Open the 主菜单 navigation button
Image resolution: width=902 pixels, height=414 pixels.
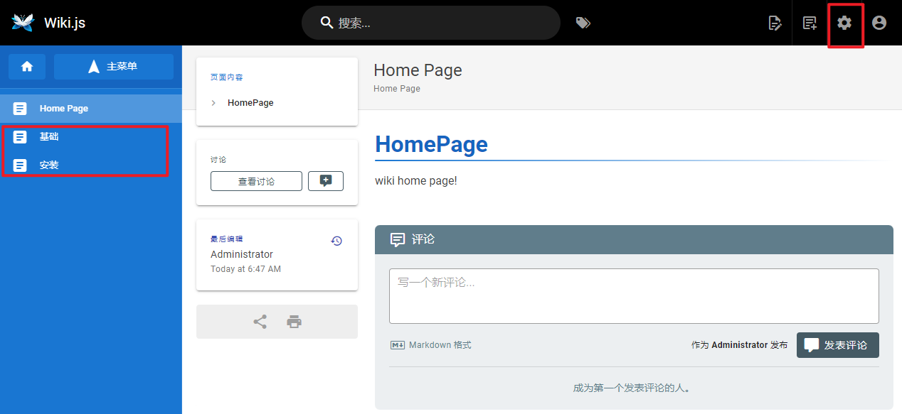pos(114,66)
